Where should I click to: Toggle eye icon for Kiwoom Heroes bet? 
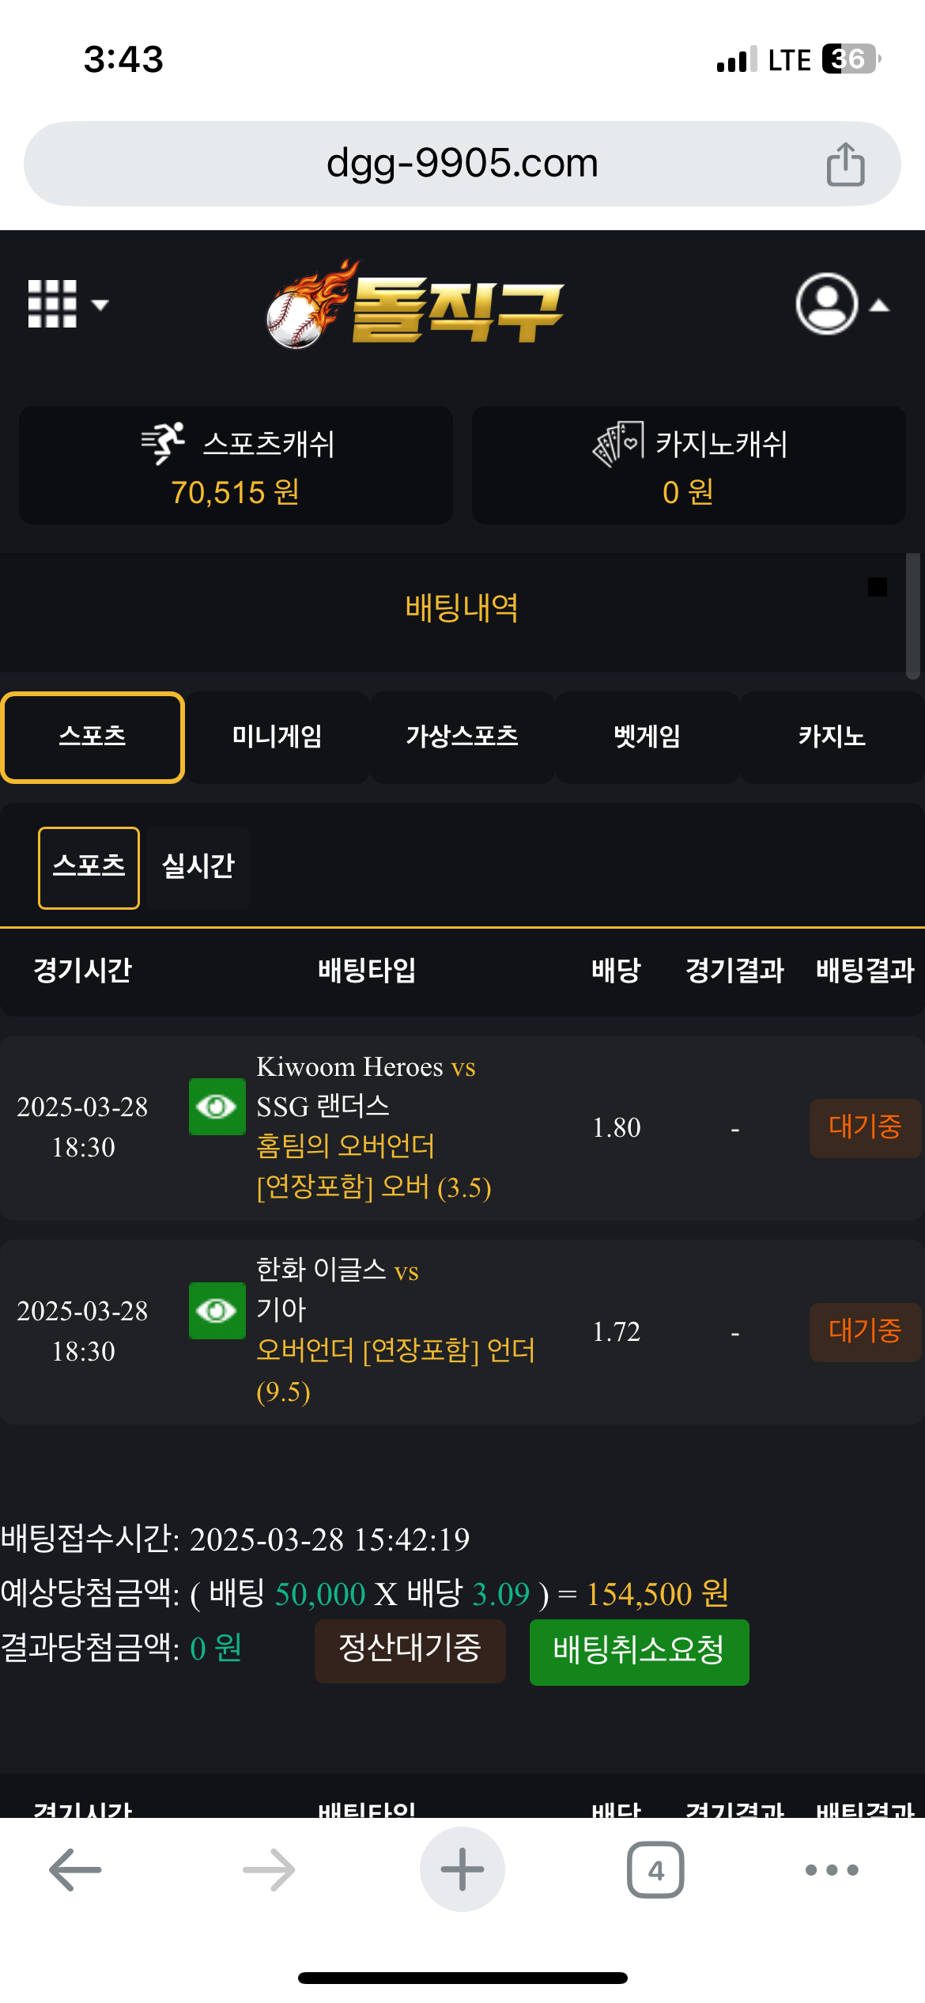pos(217,1106)
